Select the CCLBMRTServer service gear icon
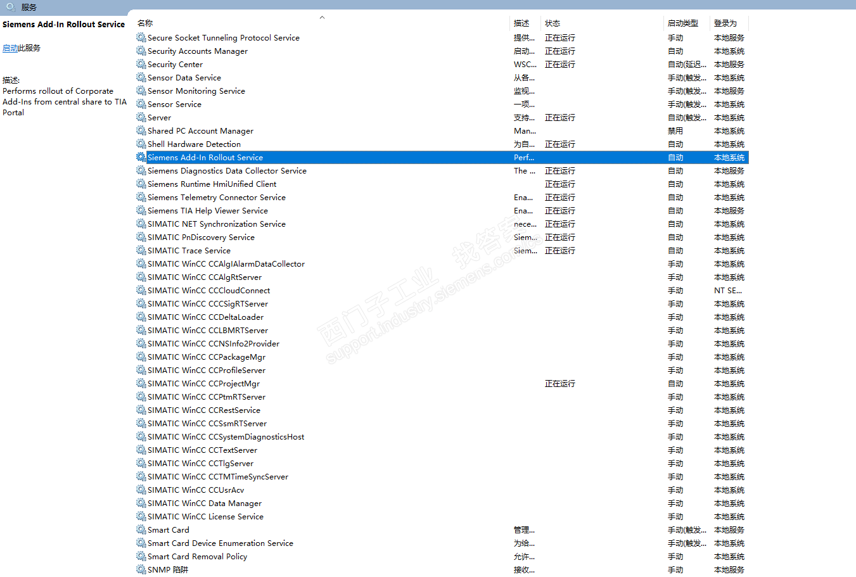Image resolution: width=856 pixels, height=577 pixels. click(x=141, y=331)
